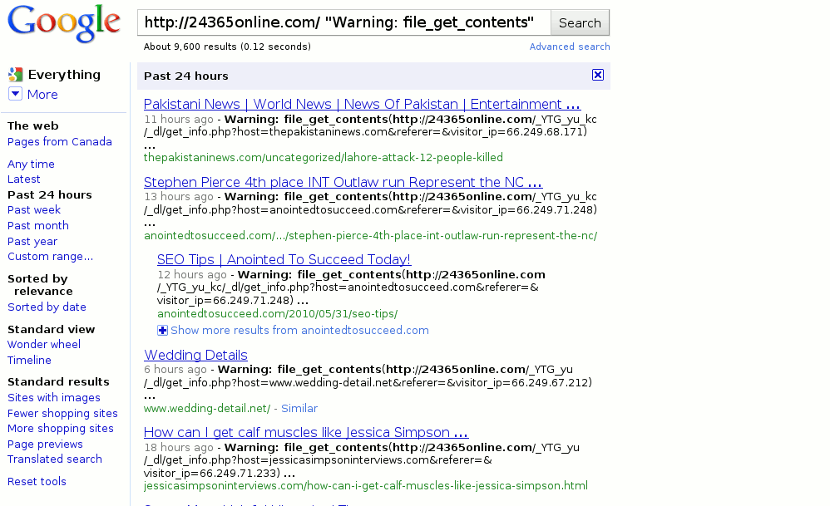
Task: Open Wedding Details result
Action: pos(195,356)
